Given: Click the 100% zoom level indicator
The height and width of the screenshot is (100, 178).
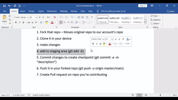Looking at the screenshot, I should (175, 95).
